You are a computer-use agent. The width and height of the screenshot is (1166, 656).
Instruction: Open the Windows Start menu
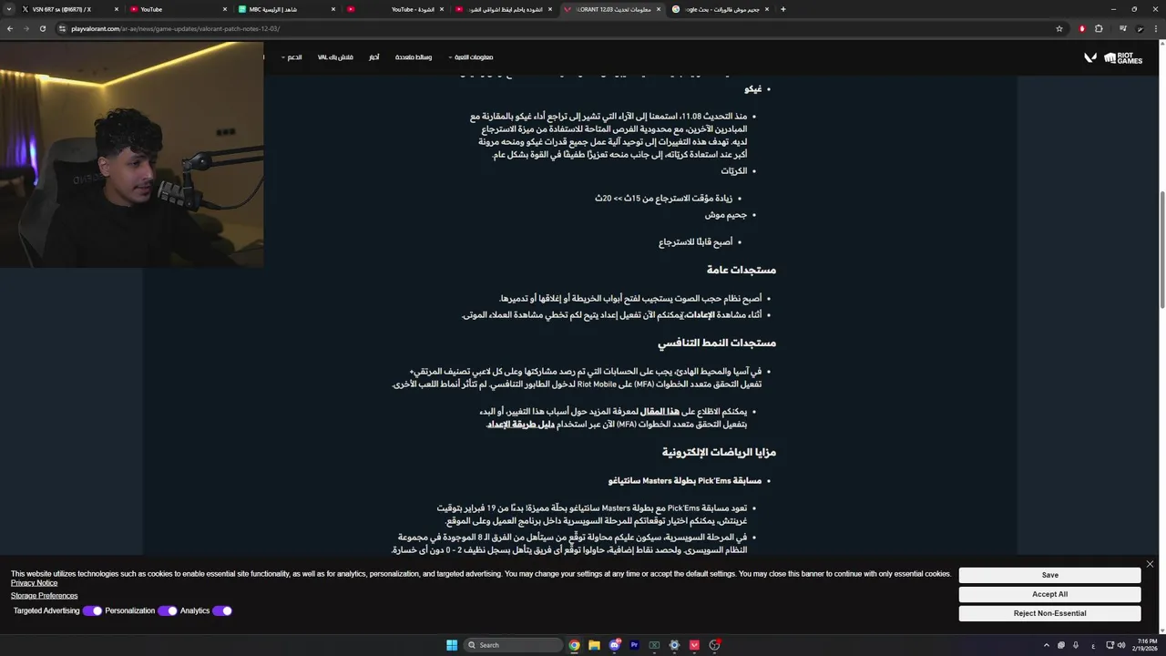point(452,645)
